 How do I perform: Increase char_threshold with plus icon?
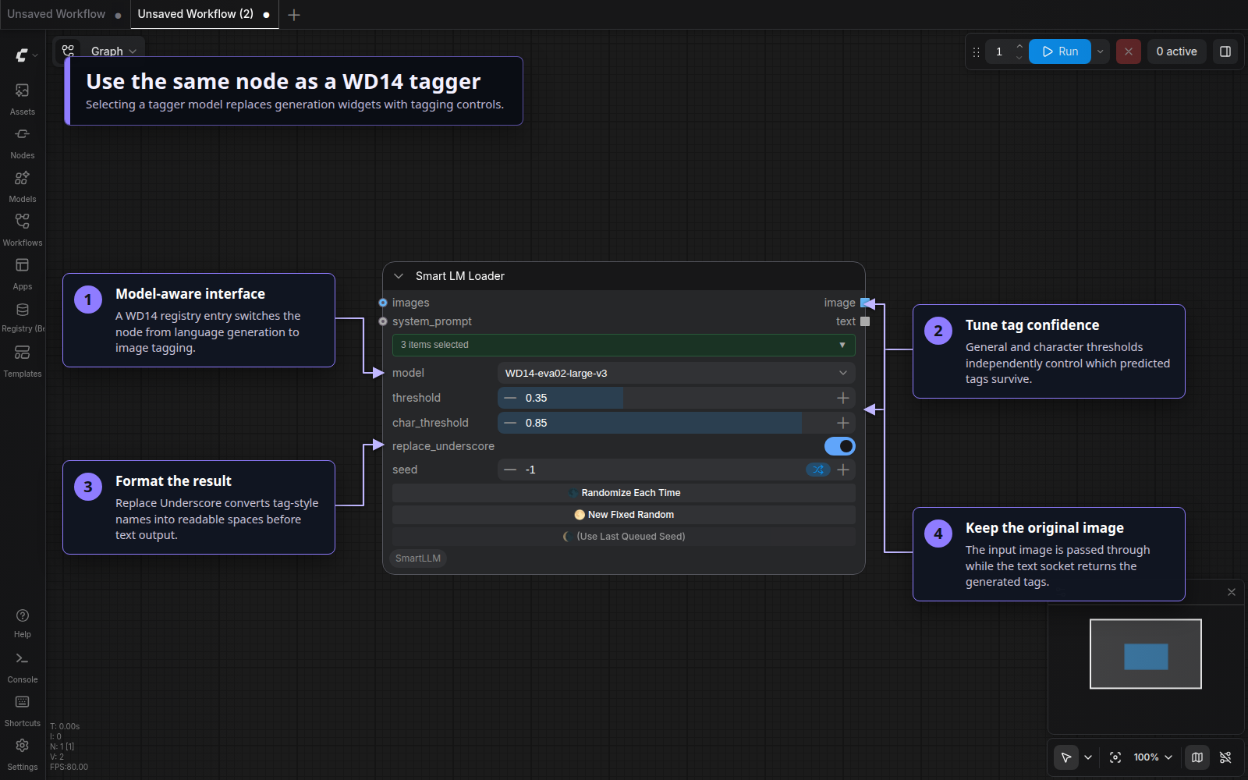843,423
